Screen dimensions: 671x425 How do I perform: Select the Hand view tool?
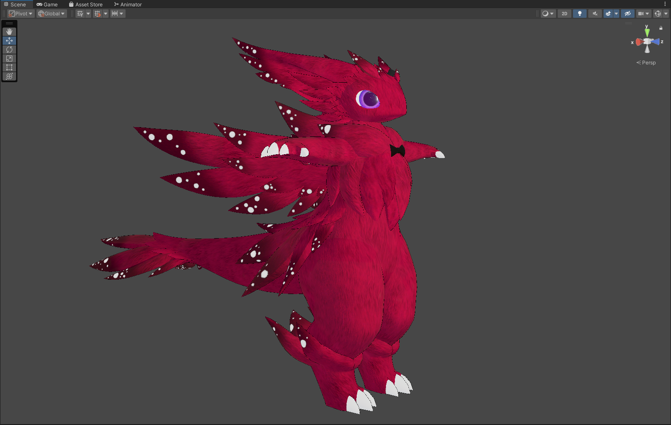9,32
